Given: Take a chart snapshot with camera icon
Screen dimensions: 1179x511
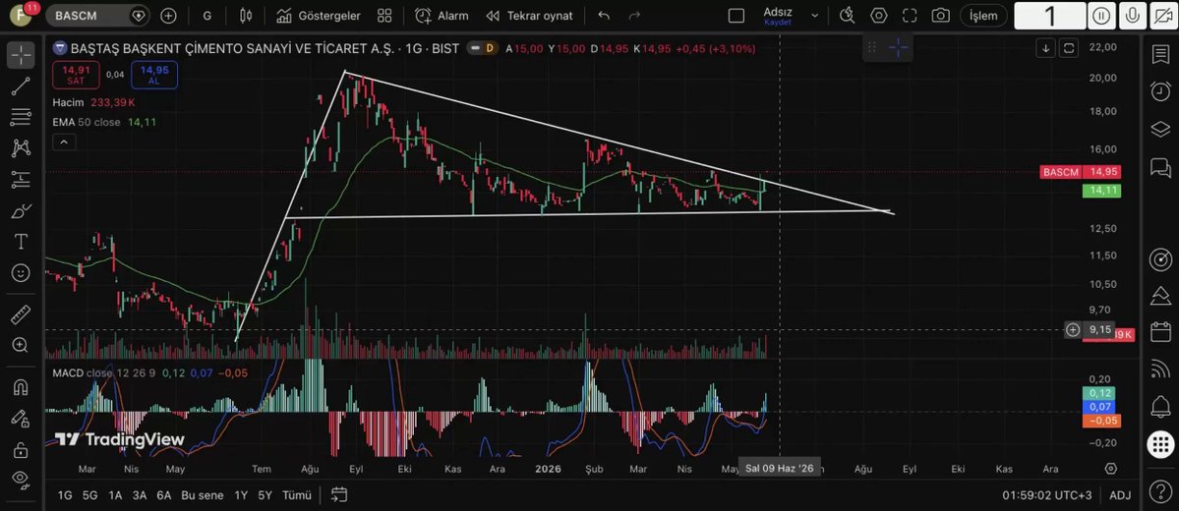Looking at the screenshot, I should tap(940, 16).
